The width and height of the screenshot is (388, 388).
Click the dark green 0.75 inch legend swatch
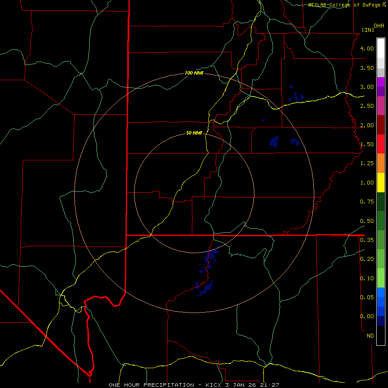[381, 201]
